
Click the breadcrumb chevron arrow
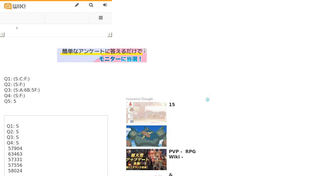tap(17, 28)
